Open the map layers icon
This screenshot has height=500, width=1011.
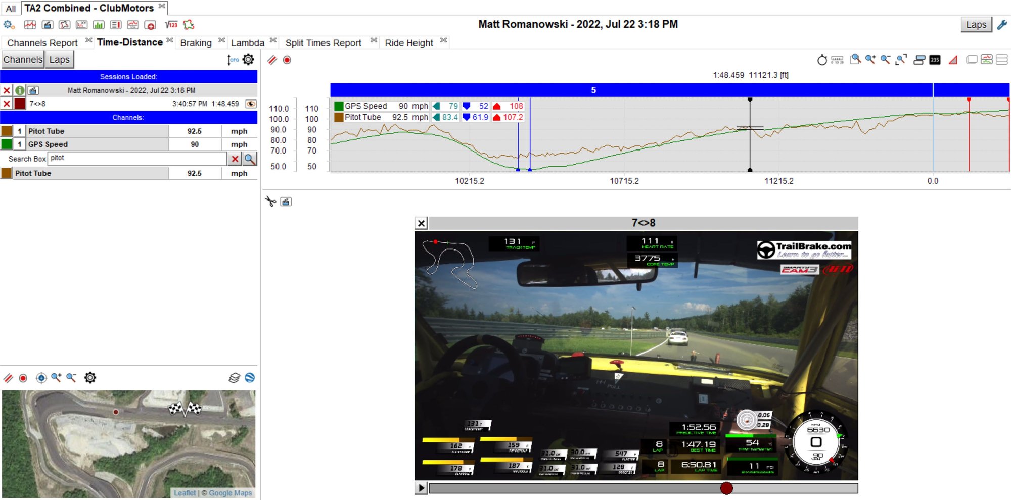click(234, 378)
